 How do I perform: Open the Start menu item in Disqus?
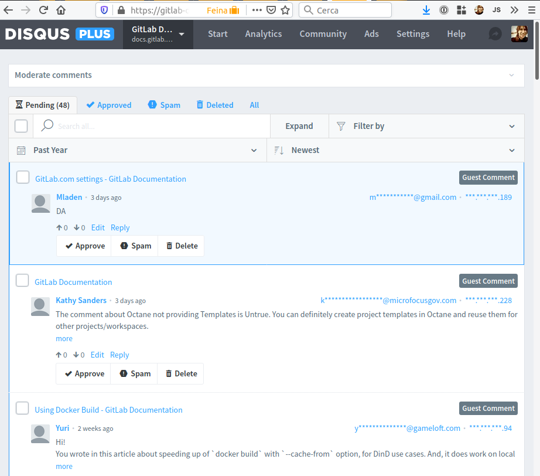point(218,34)
